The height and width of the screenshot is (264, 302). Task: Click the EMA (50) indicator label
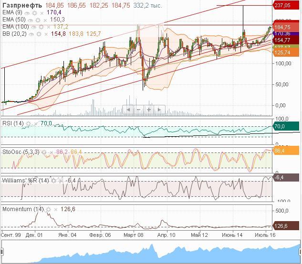pyautogui.click(x=14, y=20)
